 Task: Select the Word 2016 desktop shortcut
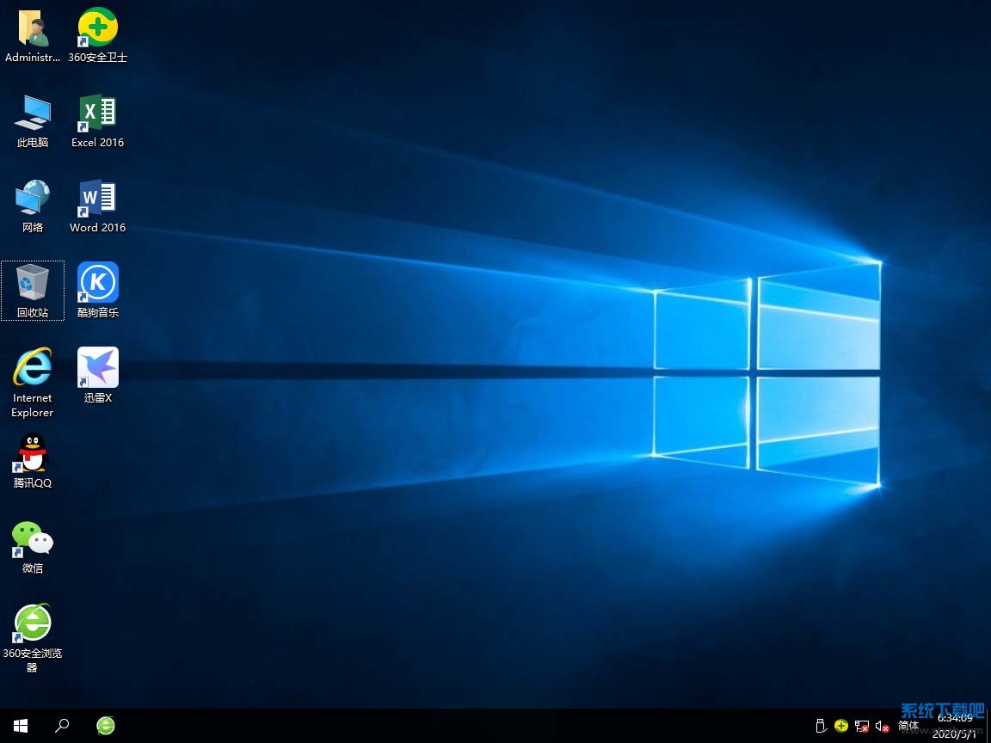[x=97, y=199]
